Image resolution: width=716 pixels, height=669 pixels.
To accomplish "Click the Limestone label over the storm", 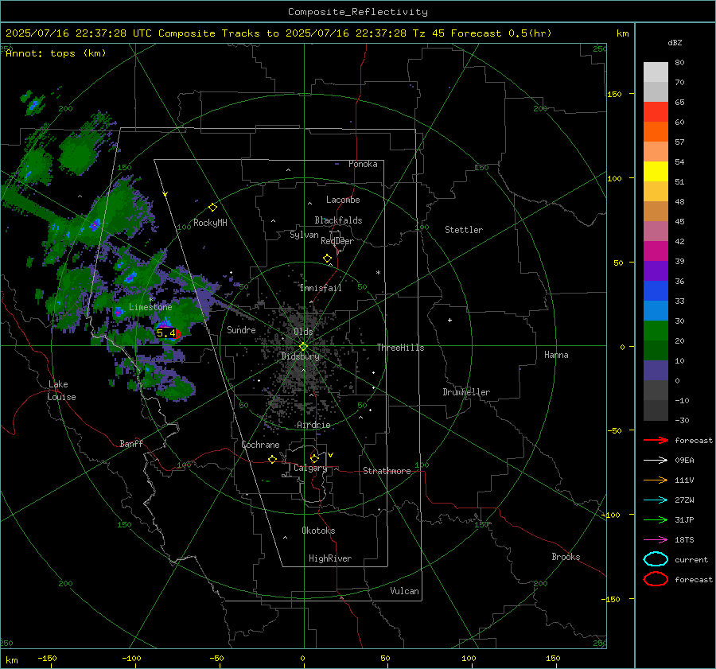I will click(x=150, y=307).
